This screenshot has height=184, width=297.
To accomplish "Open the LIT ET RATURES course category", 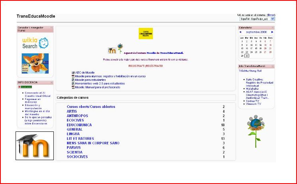I will click(81, 139).
